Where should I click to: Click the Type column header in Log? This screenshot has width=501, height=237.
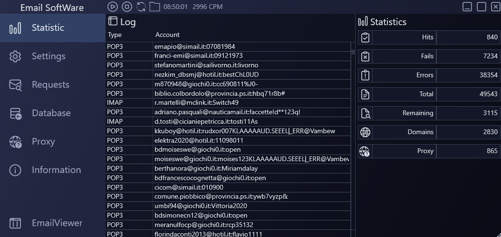(115, 35)
